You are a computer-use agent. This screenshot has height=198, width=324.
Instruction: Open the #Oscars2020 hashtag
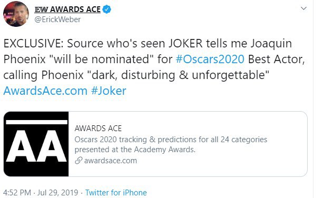coord(210,60)
